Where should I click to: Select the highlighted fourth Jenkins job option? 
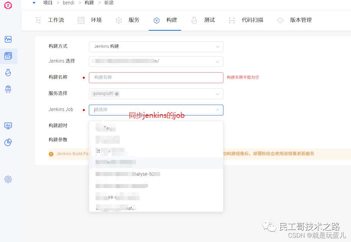click(156, 163)
